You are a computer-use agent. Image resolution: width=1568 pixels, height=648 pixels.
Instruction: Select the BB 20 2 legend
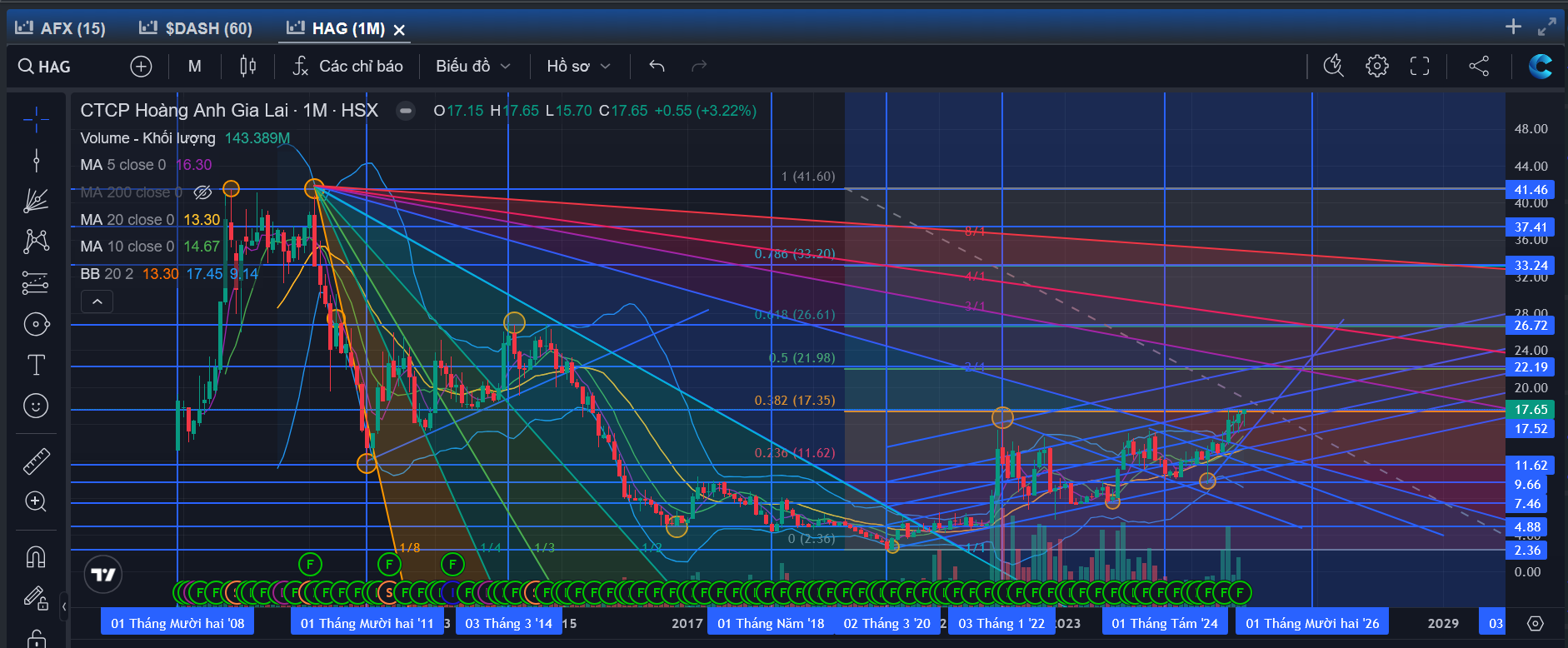pyautogui.click(x=107, y=274)
